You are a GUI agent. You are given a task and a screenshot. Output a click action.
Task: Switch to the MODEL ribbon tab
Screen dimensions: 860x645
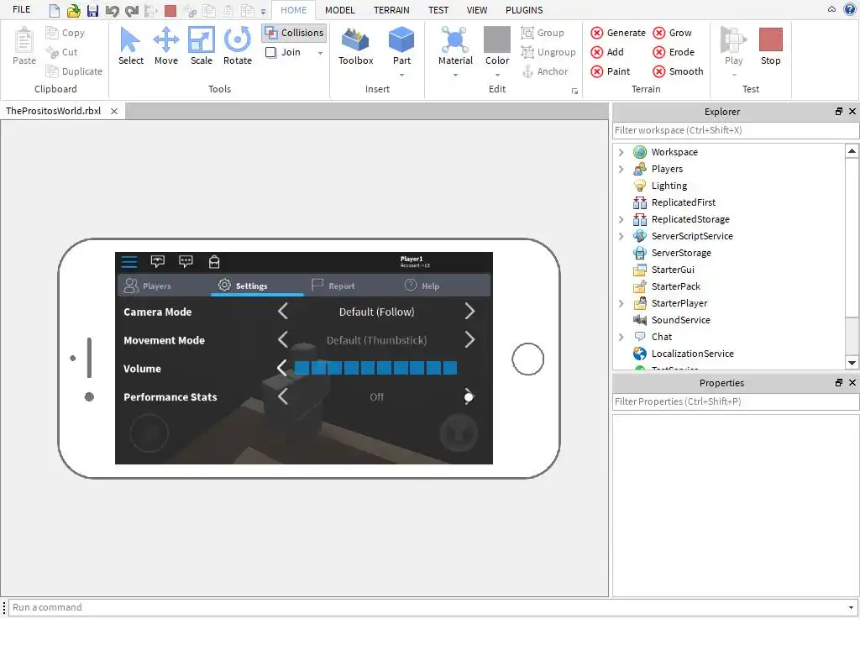point(339,10)
